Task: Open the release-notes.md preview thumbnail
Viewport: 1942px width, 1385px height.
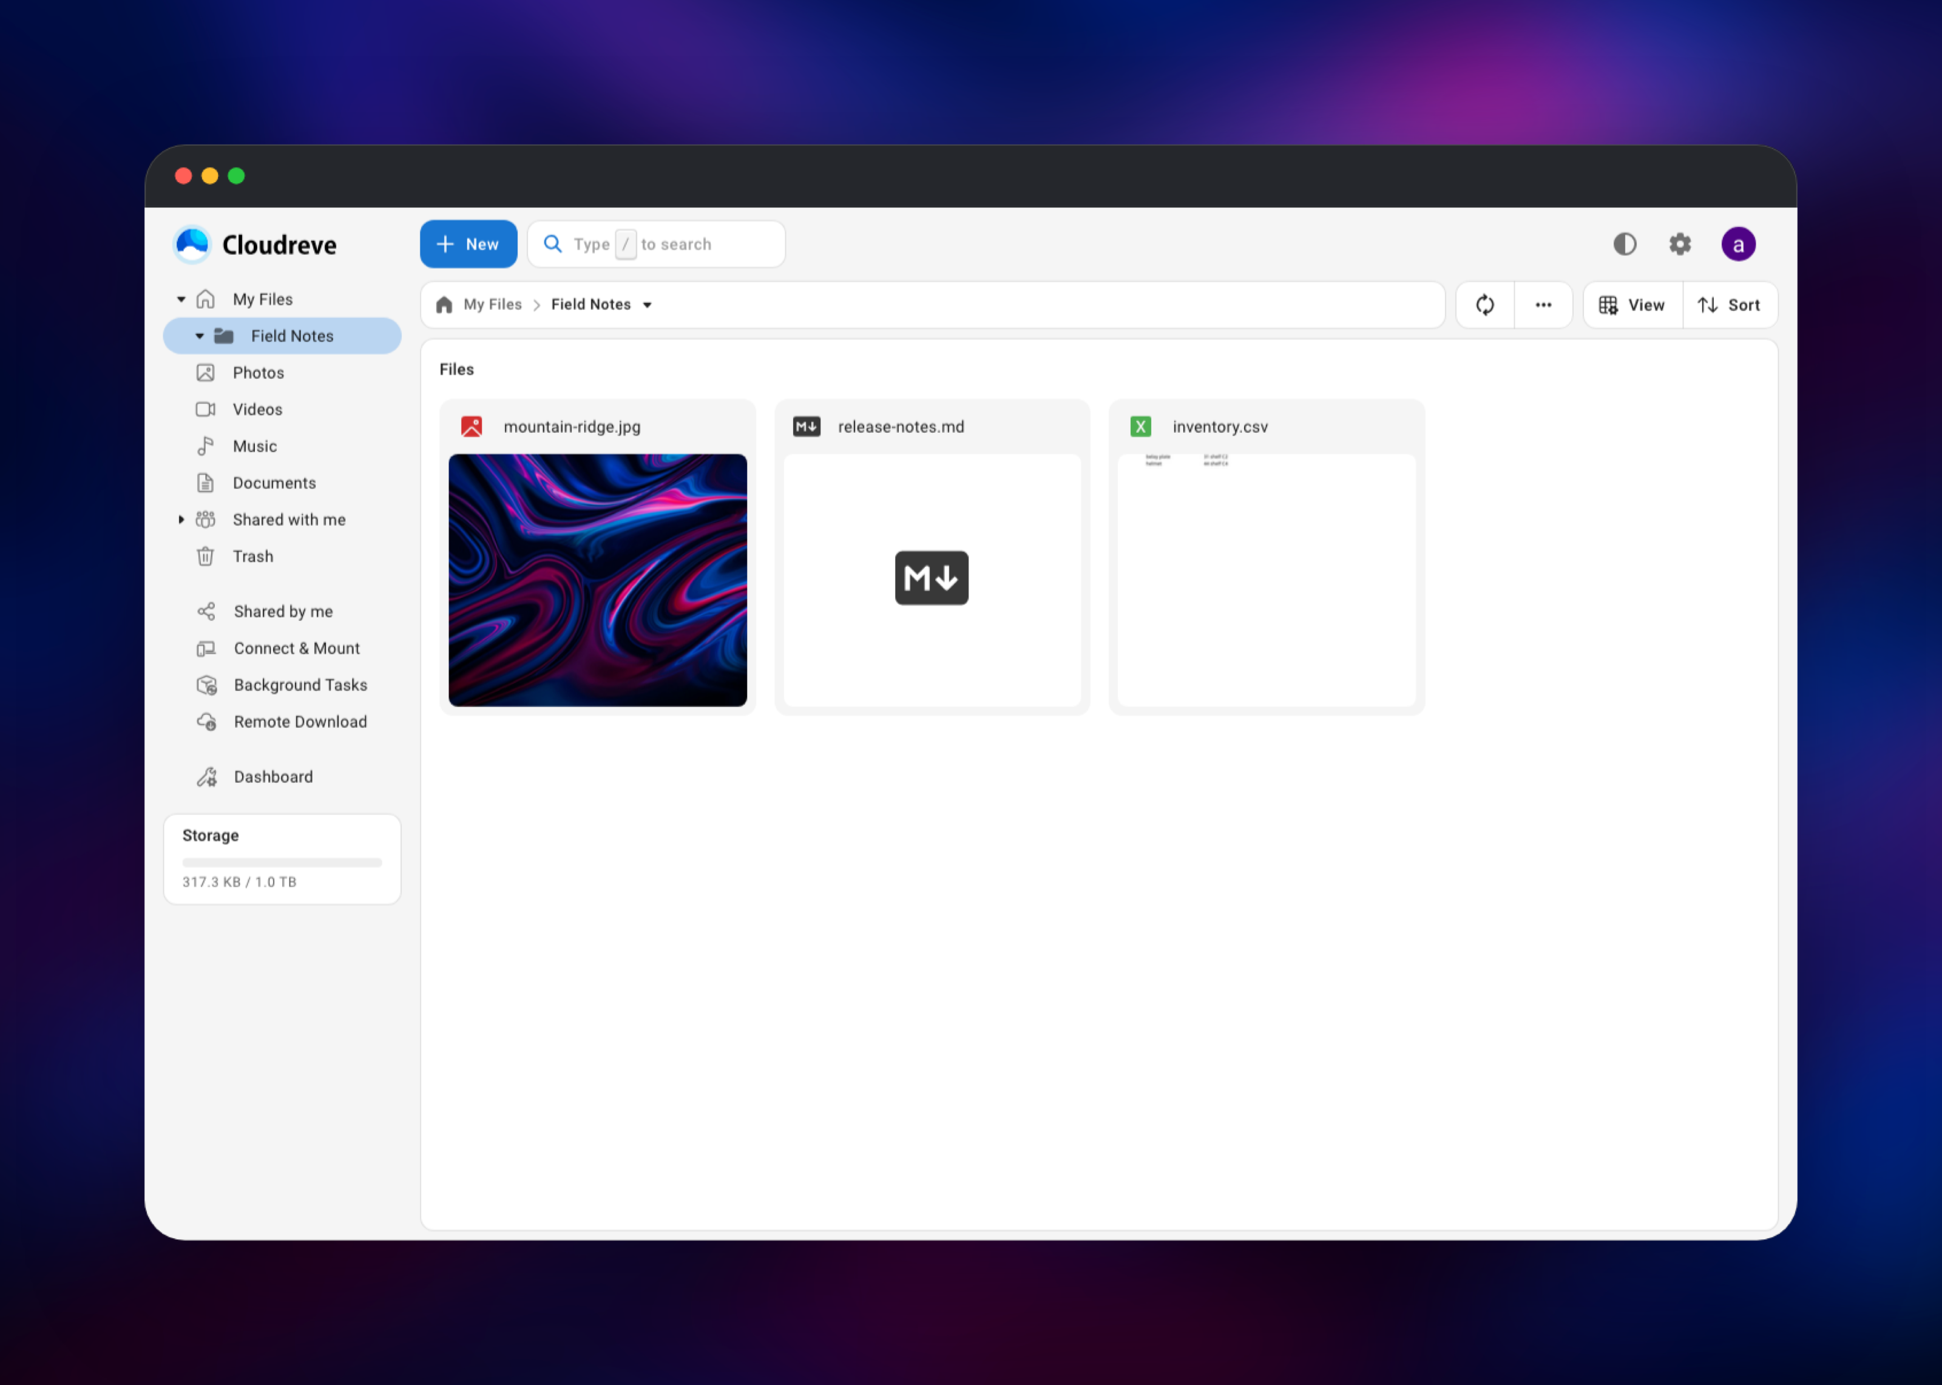Action: (x=933, y=580)
